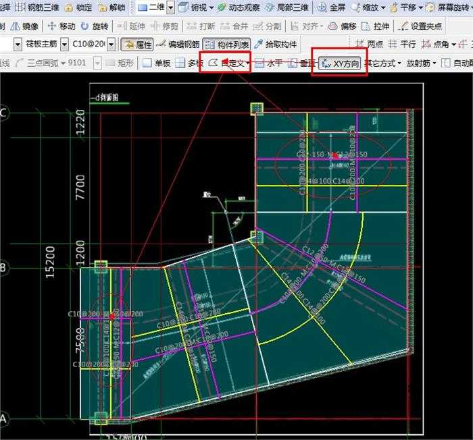The width and height of the screenshot is (473, 440).
Task: Select 垂直 vertical rebar layout
Action: (x=301, y=63)
